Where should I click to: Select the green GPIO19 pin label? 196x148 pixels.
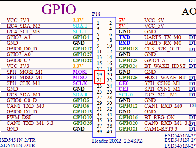(82, 117)
